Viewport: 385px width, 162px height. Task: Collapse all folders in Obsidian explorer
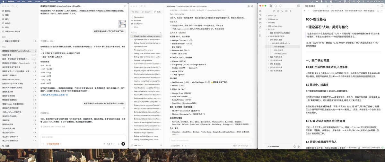pos(291,11)
